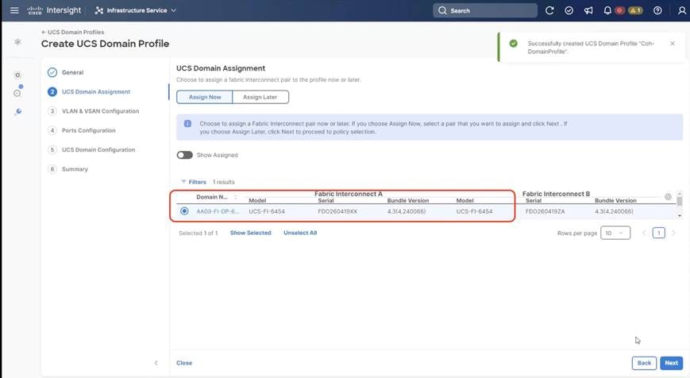
Task: Click the top gear icon in left rail
Action: pos(17,42)
